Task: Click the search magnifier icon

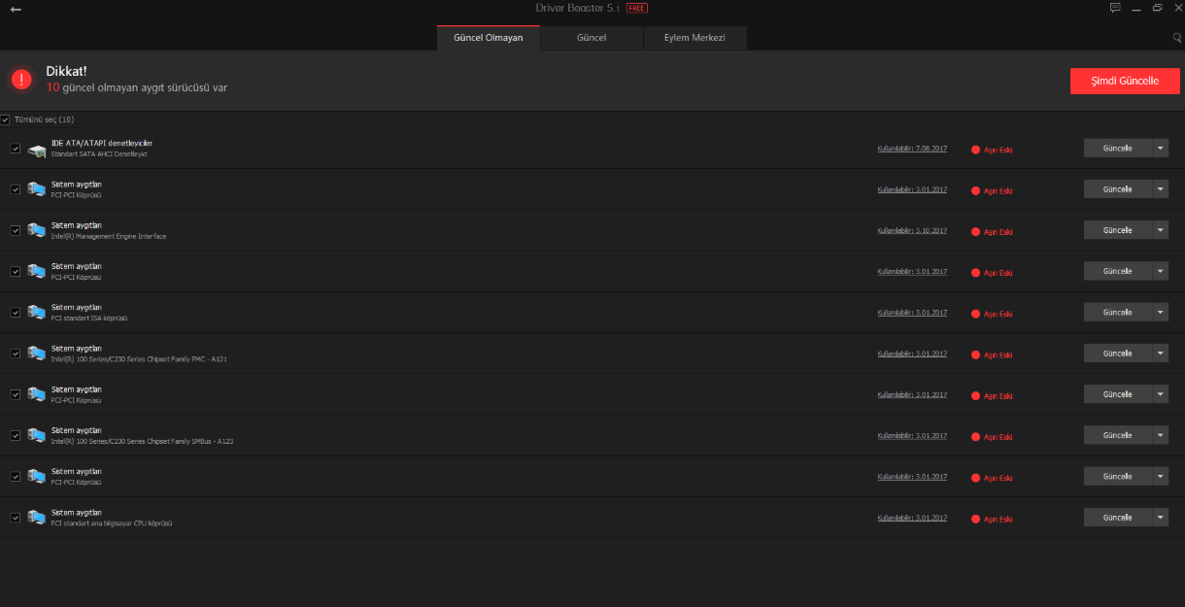Action: click(1177, 38)
